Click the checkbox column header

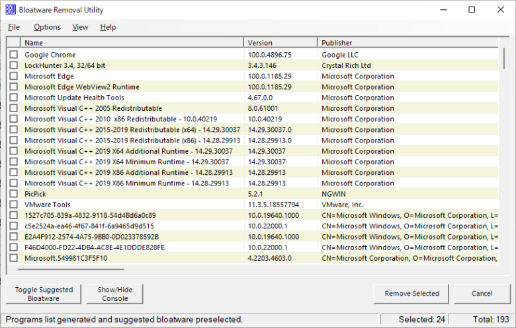click(13, 43)
